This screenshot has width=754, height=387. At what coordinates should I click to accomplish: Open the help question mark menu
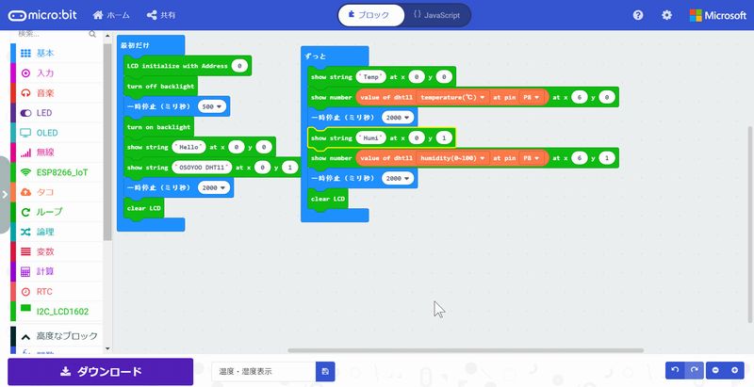point(638,15)
